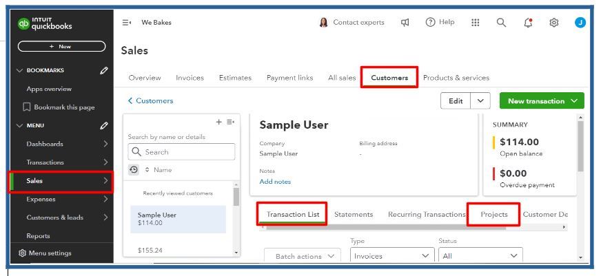Screen dimensions: 601x276
Task: Open the Batch actions dropdown
Action: pos(303,256)
